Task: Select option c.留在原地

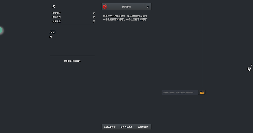Action: tap(143, 127)
